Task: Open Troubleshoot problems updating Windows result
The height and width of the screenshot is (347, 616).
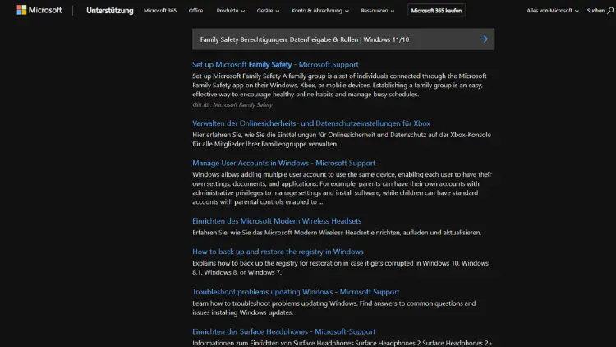Action: point(296,292)
